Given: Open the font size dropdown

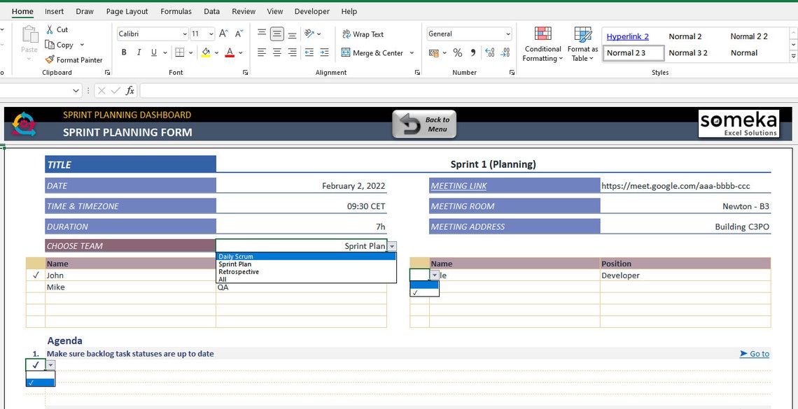Looking at the screenshot, I should [x=210, y=33].
